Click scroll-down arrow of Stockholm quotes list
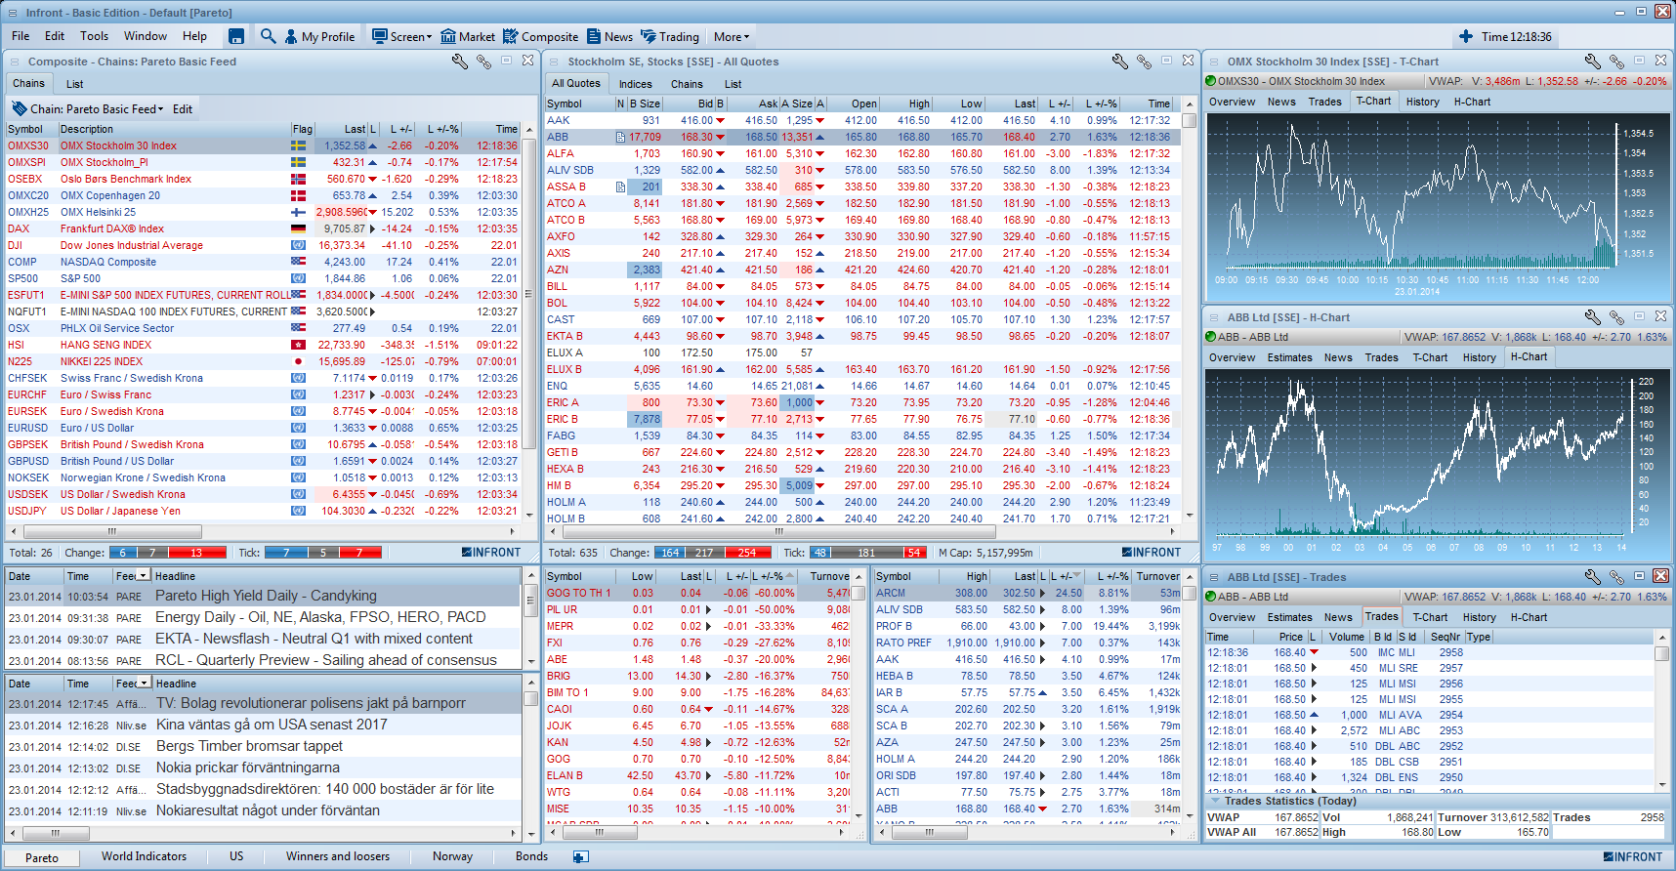 coord(1189,516)
